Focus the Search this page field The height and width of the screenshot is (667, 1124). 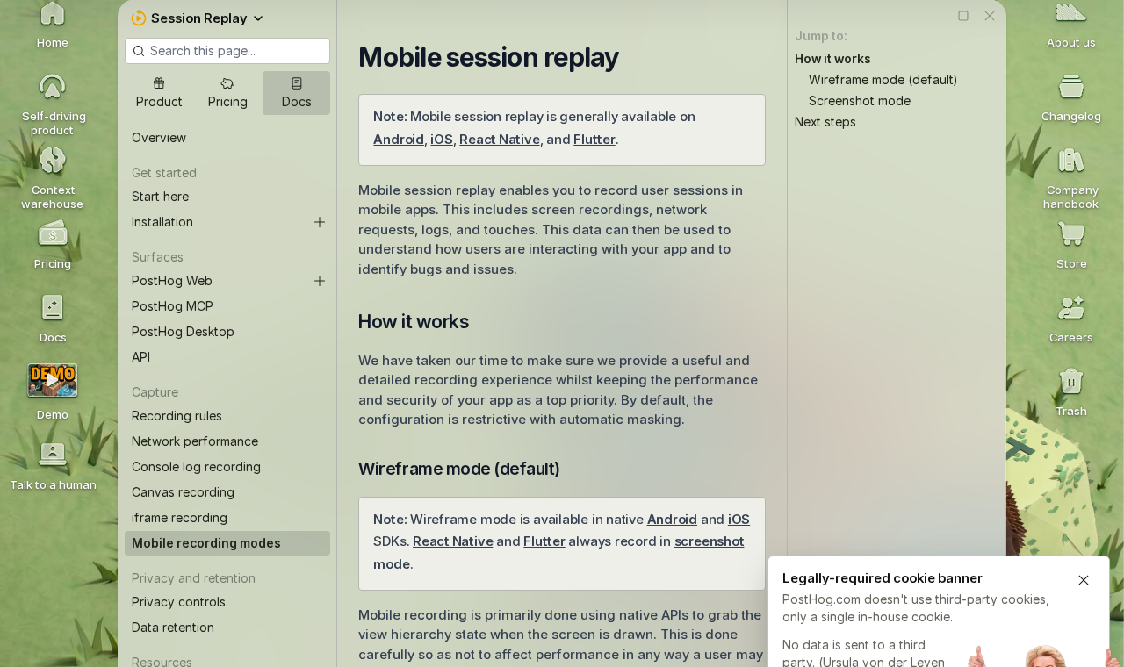pos(227,51)
